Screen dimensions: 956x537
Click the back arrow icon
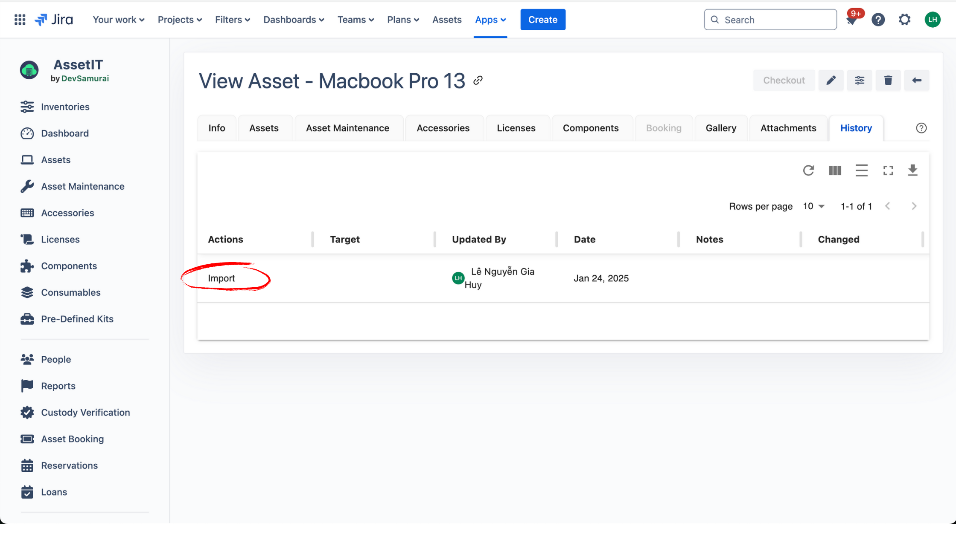[x=916, y=80]
